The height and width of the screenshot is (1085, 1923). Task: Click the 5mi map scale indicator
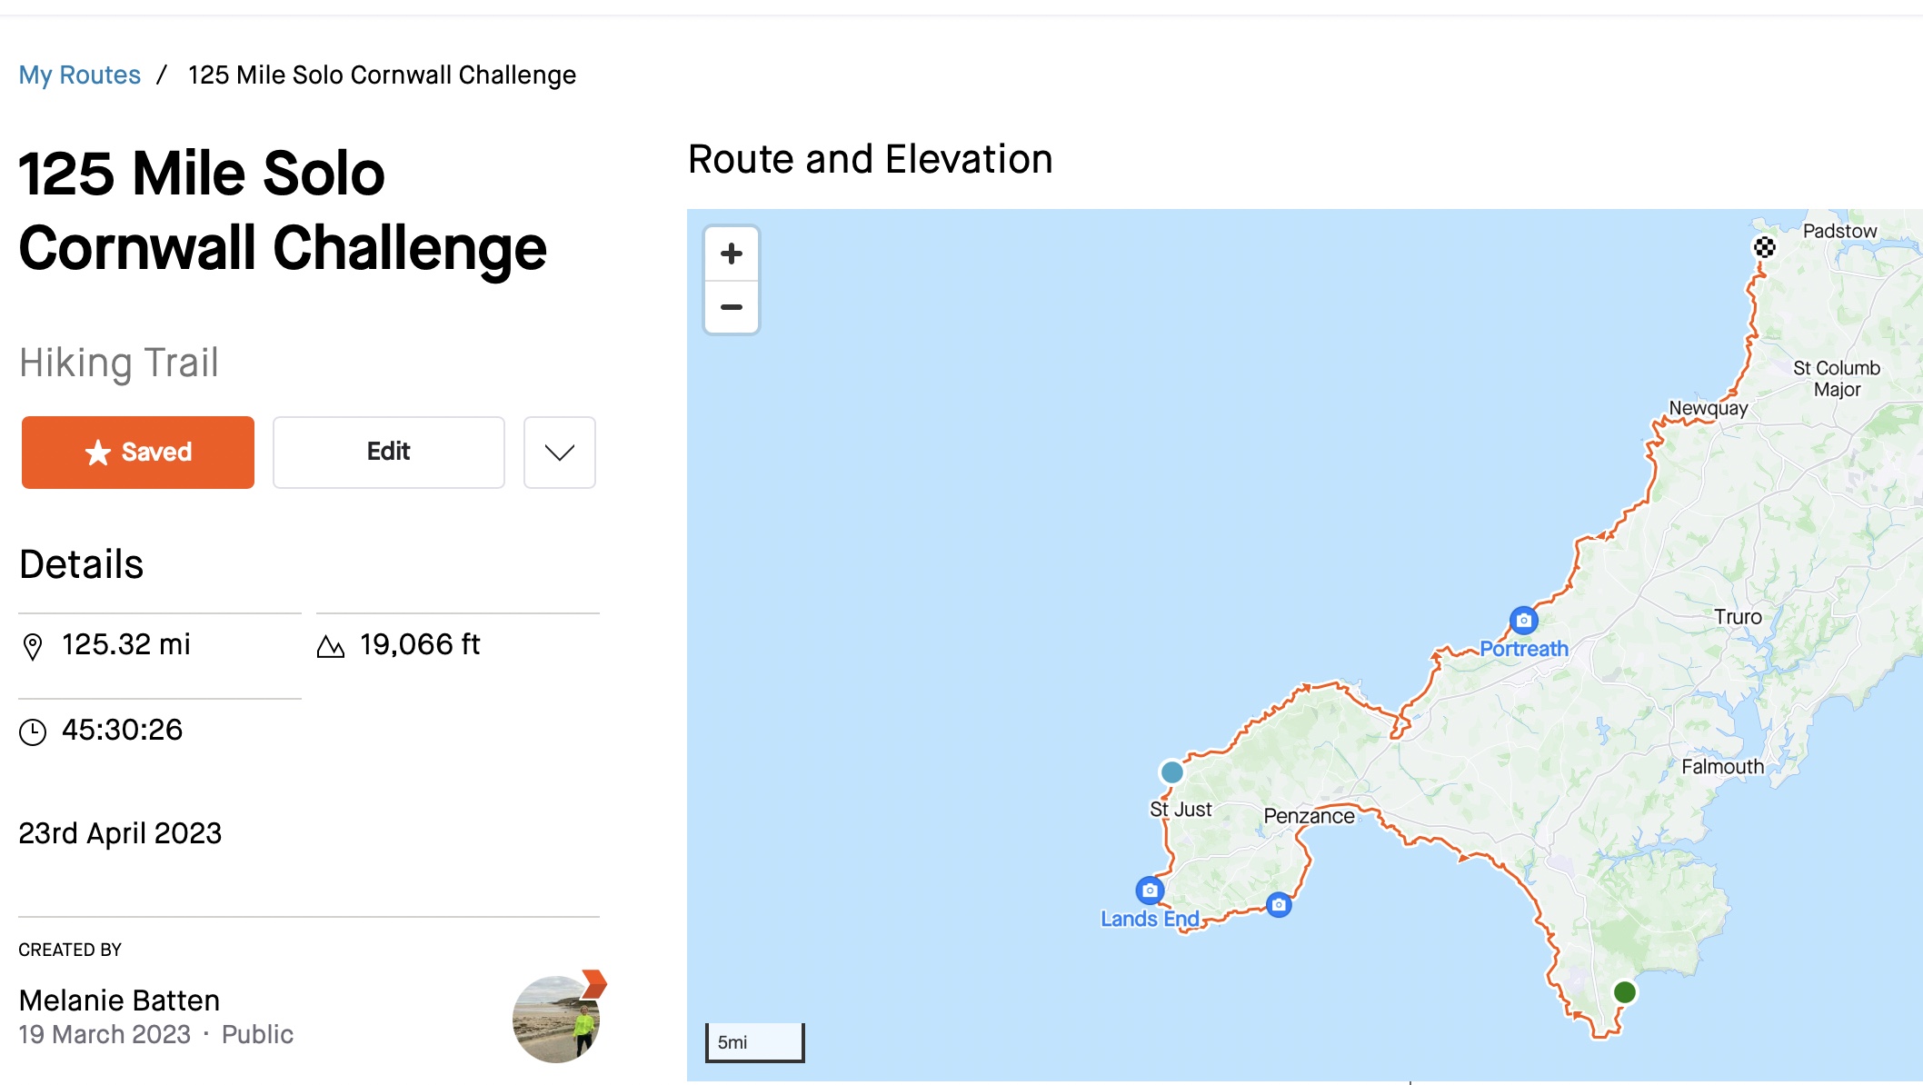click(755, 1042)
